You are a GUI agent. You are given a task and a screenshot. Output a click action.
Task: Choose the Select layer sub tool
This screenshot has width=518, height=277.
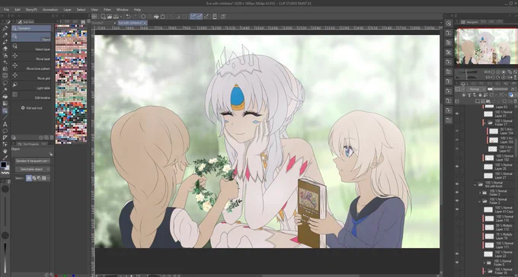pos(31,47)
